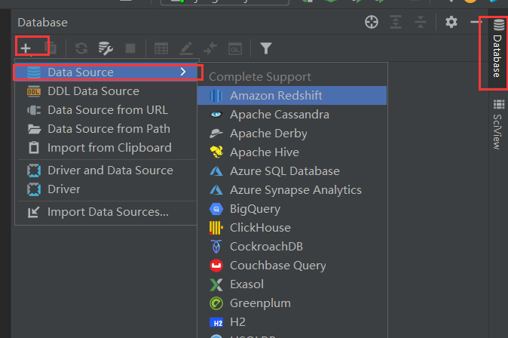Select the SciView side tab
This screenshot has width=508, height=338.
[x=498, y=124]
